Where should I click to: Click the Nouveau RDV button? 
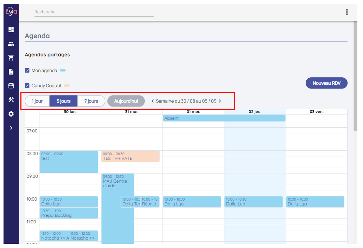click(x=326, y=83)
